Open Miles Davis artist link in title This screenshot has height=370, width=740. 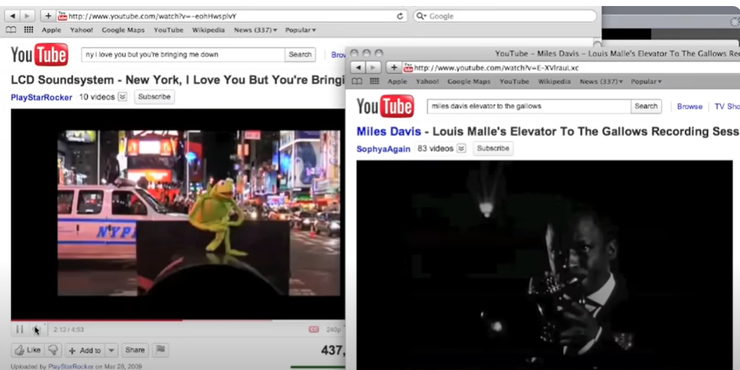click(388, 131)
